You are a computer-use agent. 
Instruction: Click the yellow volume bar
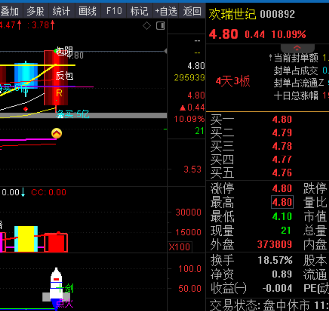click(26, 238)
